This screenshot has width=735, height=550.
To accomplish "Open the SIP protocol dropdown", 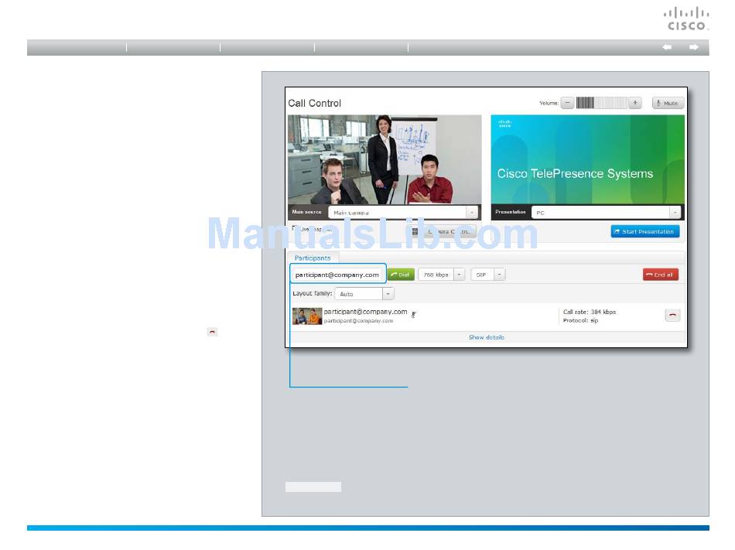I will 488,275.
